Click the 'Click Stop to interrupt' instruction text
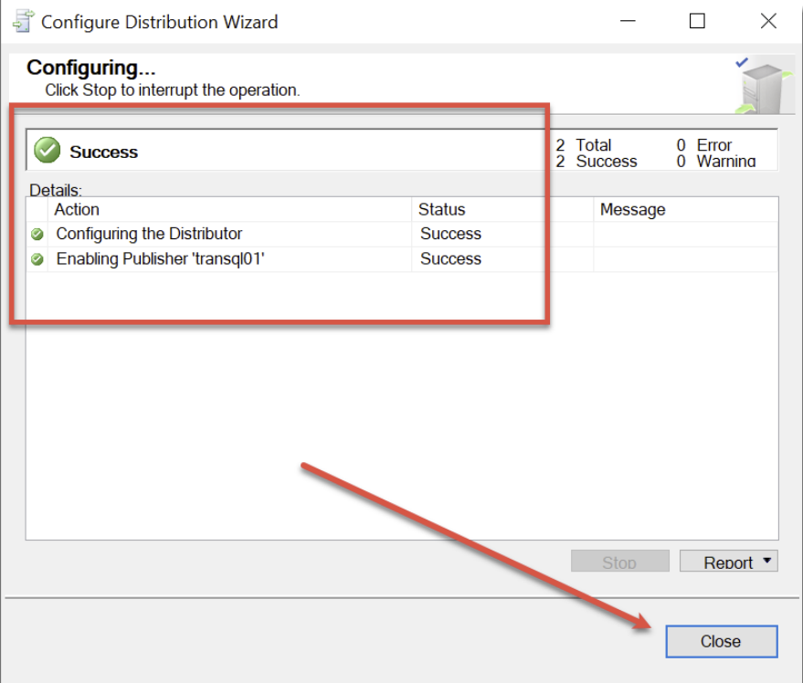803x683 pixels. (173, 90)
